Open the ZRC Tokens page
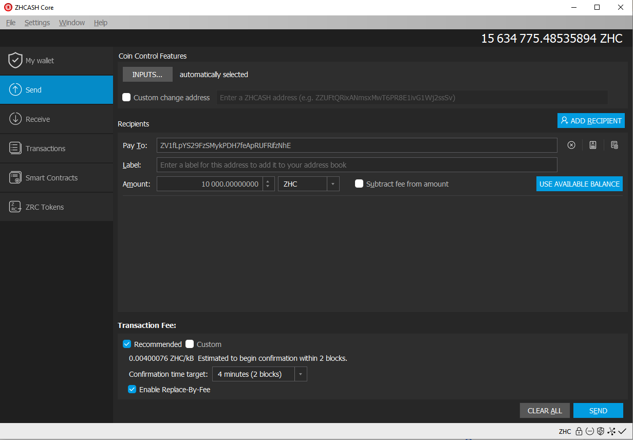633x440 pixels. [x=57, y=207]
